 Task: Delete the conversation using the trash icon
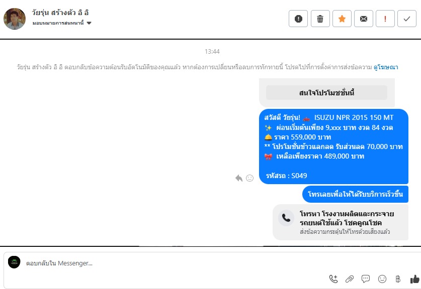(320, 19)
